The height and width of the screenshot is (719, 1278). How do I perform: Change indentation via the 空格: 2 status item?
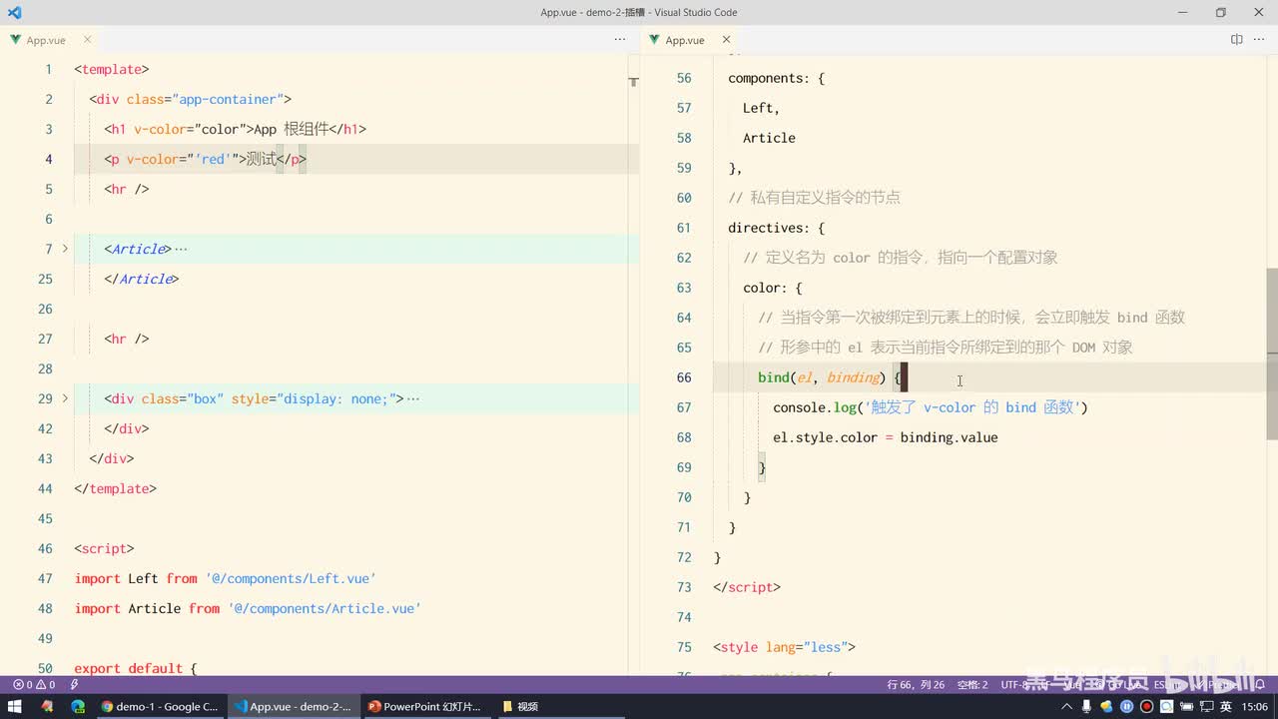(972, 684)
